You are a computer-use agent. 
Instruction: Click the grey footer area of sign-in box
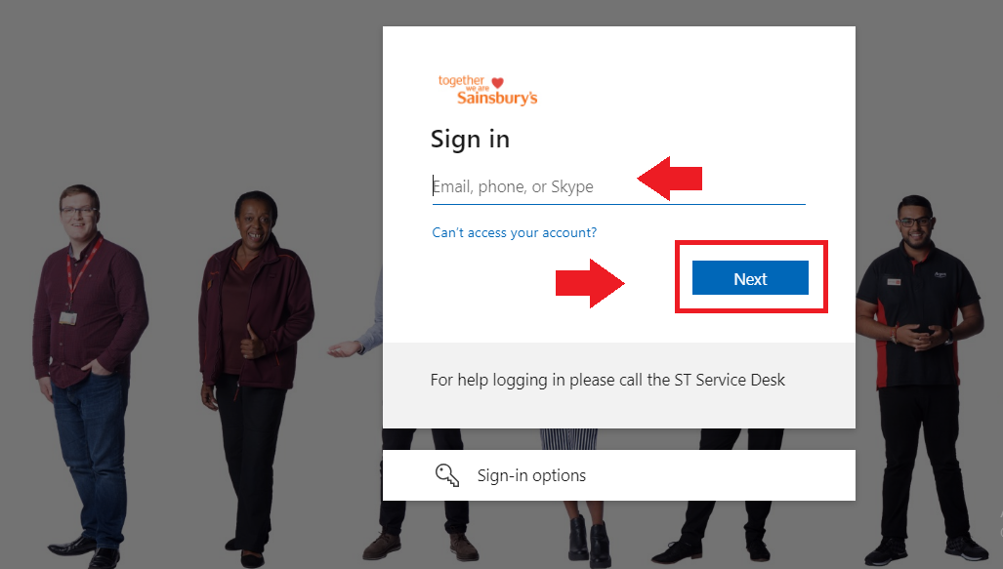pyautogui.click(x=618, y=385)
